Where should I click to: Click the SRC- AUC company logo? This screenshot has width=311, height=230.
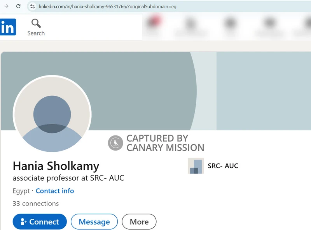[x=196, y=166]
